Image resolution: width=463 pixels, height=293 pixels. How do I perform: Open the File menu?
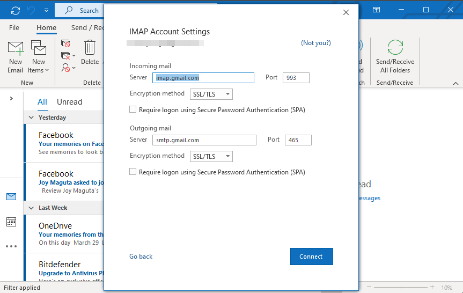click(14, 27)
